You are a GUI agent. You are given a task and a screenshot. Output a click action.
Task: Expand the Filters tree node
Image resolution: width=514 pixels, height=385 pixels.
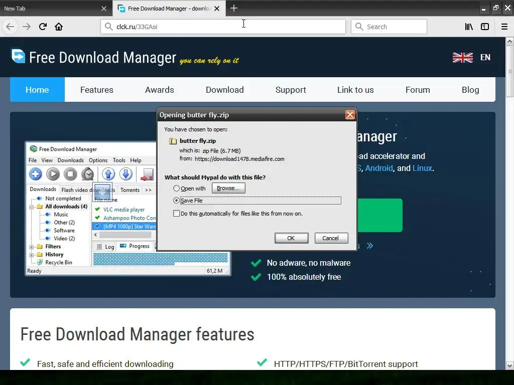32,247
